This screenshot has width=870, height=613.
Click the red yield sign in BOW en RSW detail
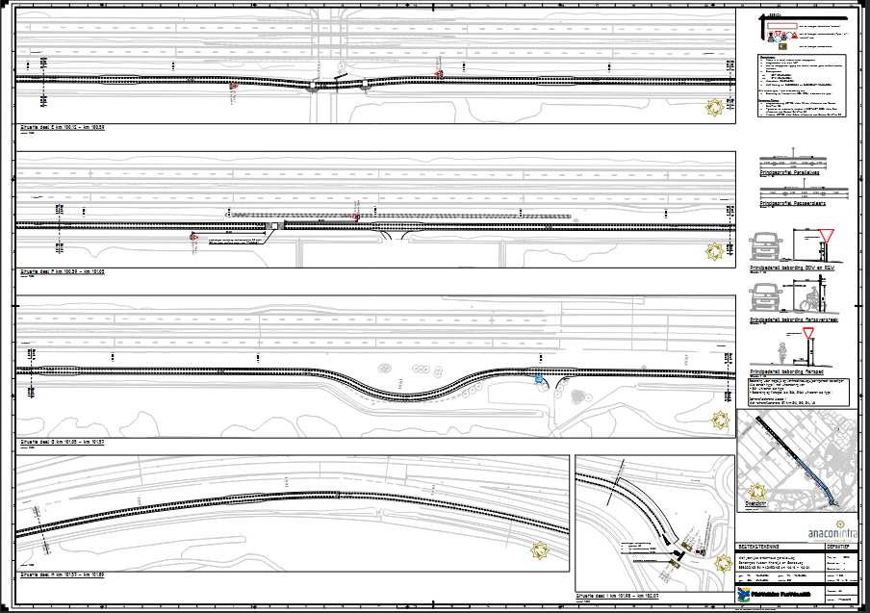[824, 237]
